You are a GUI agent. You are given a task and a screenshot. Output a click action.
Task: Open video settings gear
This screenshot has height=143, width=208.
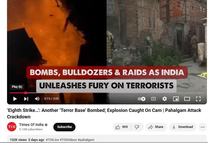(165, 99)
